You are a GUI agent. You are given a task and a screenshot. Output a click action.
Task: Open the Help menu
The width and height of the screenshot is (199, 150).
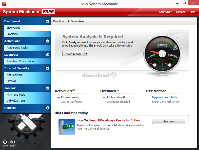coord(192,12)
